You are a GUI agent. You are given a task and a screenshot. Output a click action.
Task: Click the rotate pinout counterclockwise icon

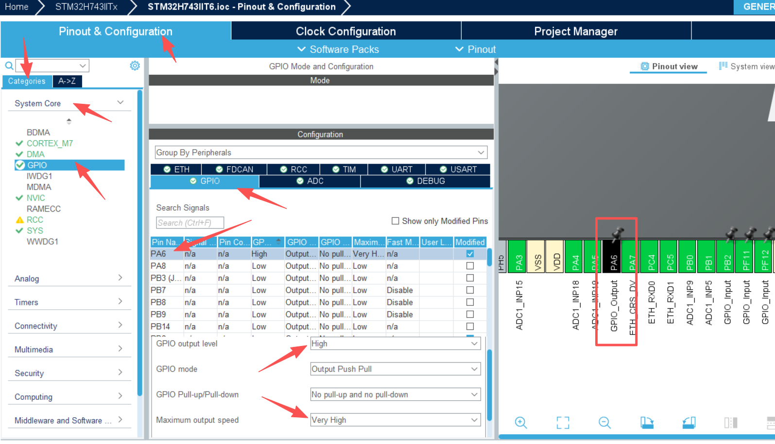coord(689,422)
